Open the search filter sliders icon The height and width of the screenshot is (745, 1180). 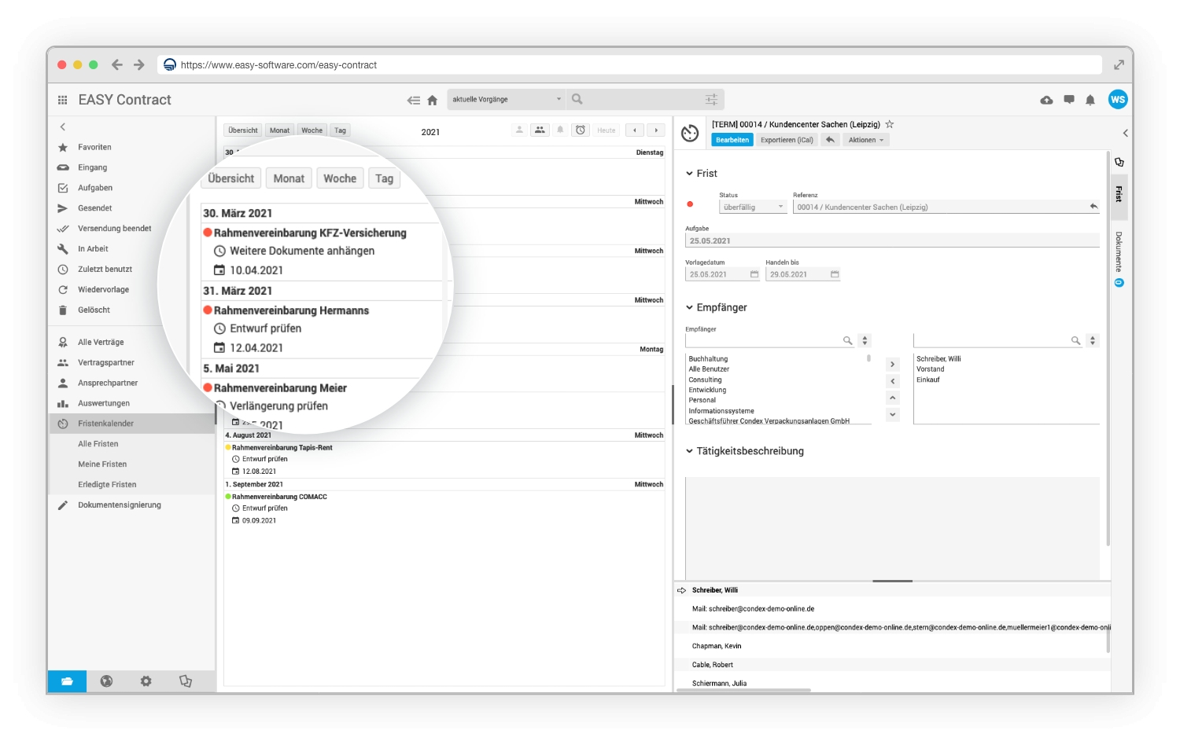pos(711,99)
